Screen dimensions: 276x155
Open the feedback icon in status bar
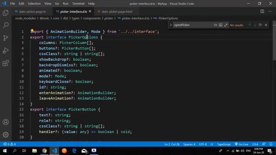pos(263,144)
